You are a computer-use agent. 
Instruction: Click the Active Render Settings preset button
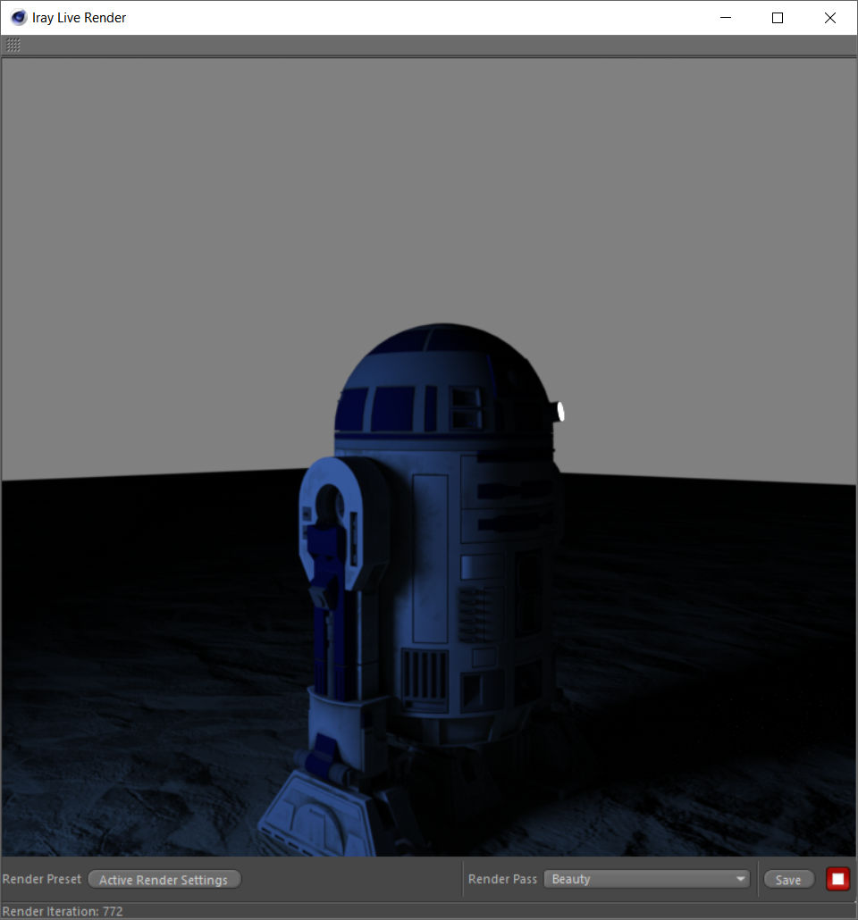tap(164, 880)
